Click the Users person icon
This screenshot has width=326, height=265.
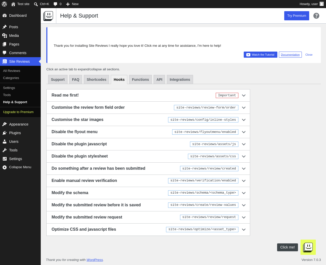coord(5,142)
